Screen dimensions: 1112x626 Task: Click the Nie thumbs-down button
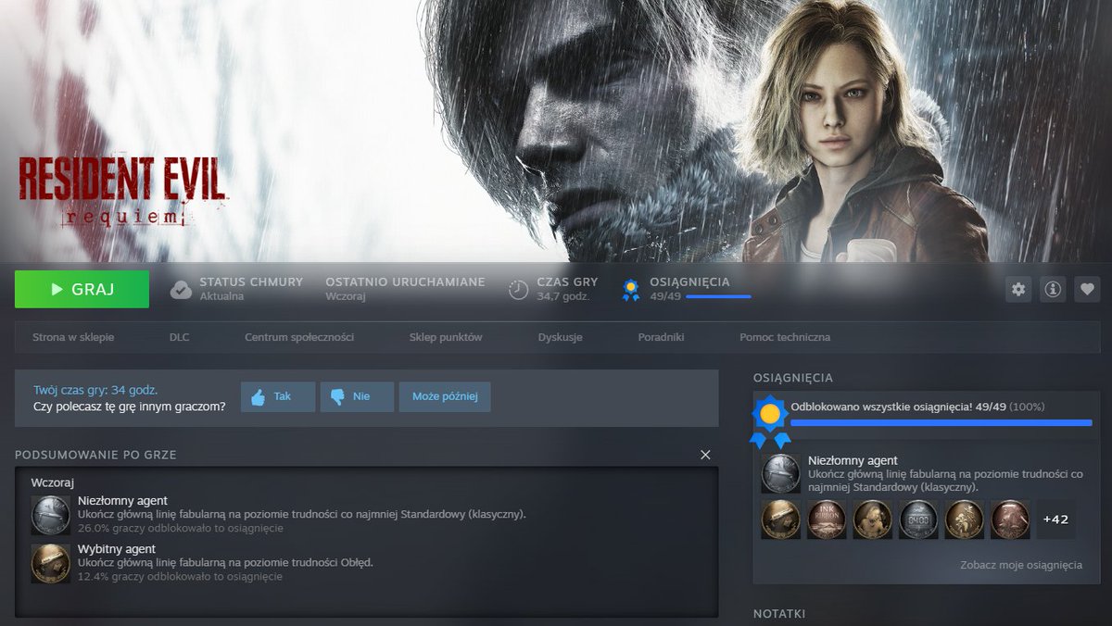[357, 396]
